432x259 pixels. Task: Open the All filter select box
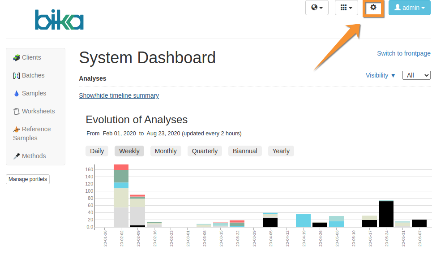click(x=416, y=75)
